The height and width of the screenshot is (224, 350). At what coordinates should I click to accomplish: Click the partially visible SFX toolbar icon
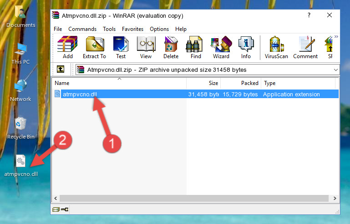tap(329, 47)
